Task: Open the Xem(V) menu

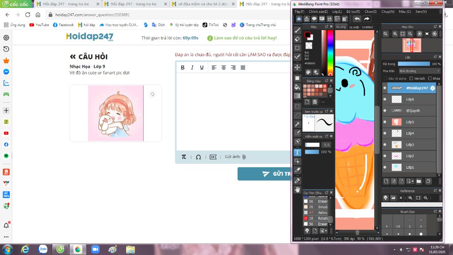Action: point(421,12)
